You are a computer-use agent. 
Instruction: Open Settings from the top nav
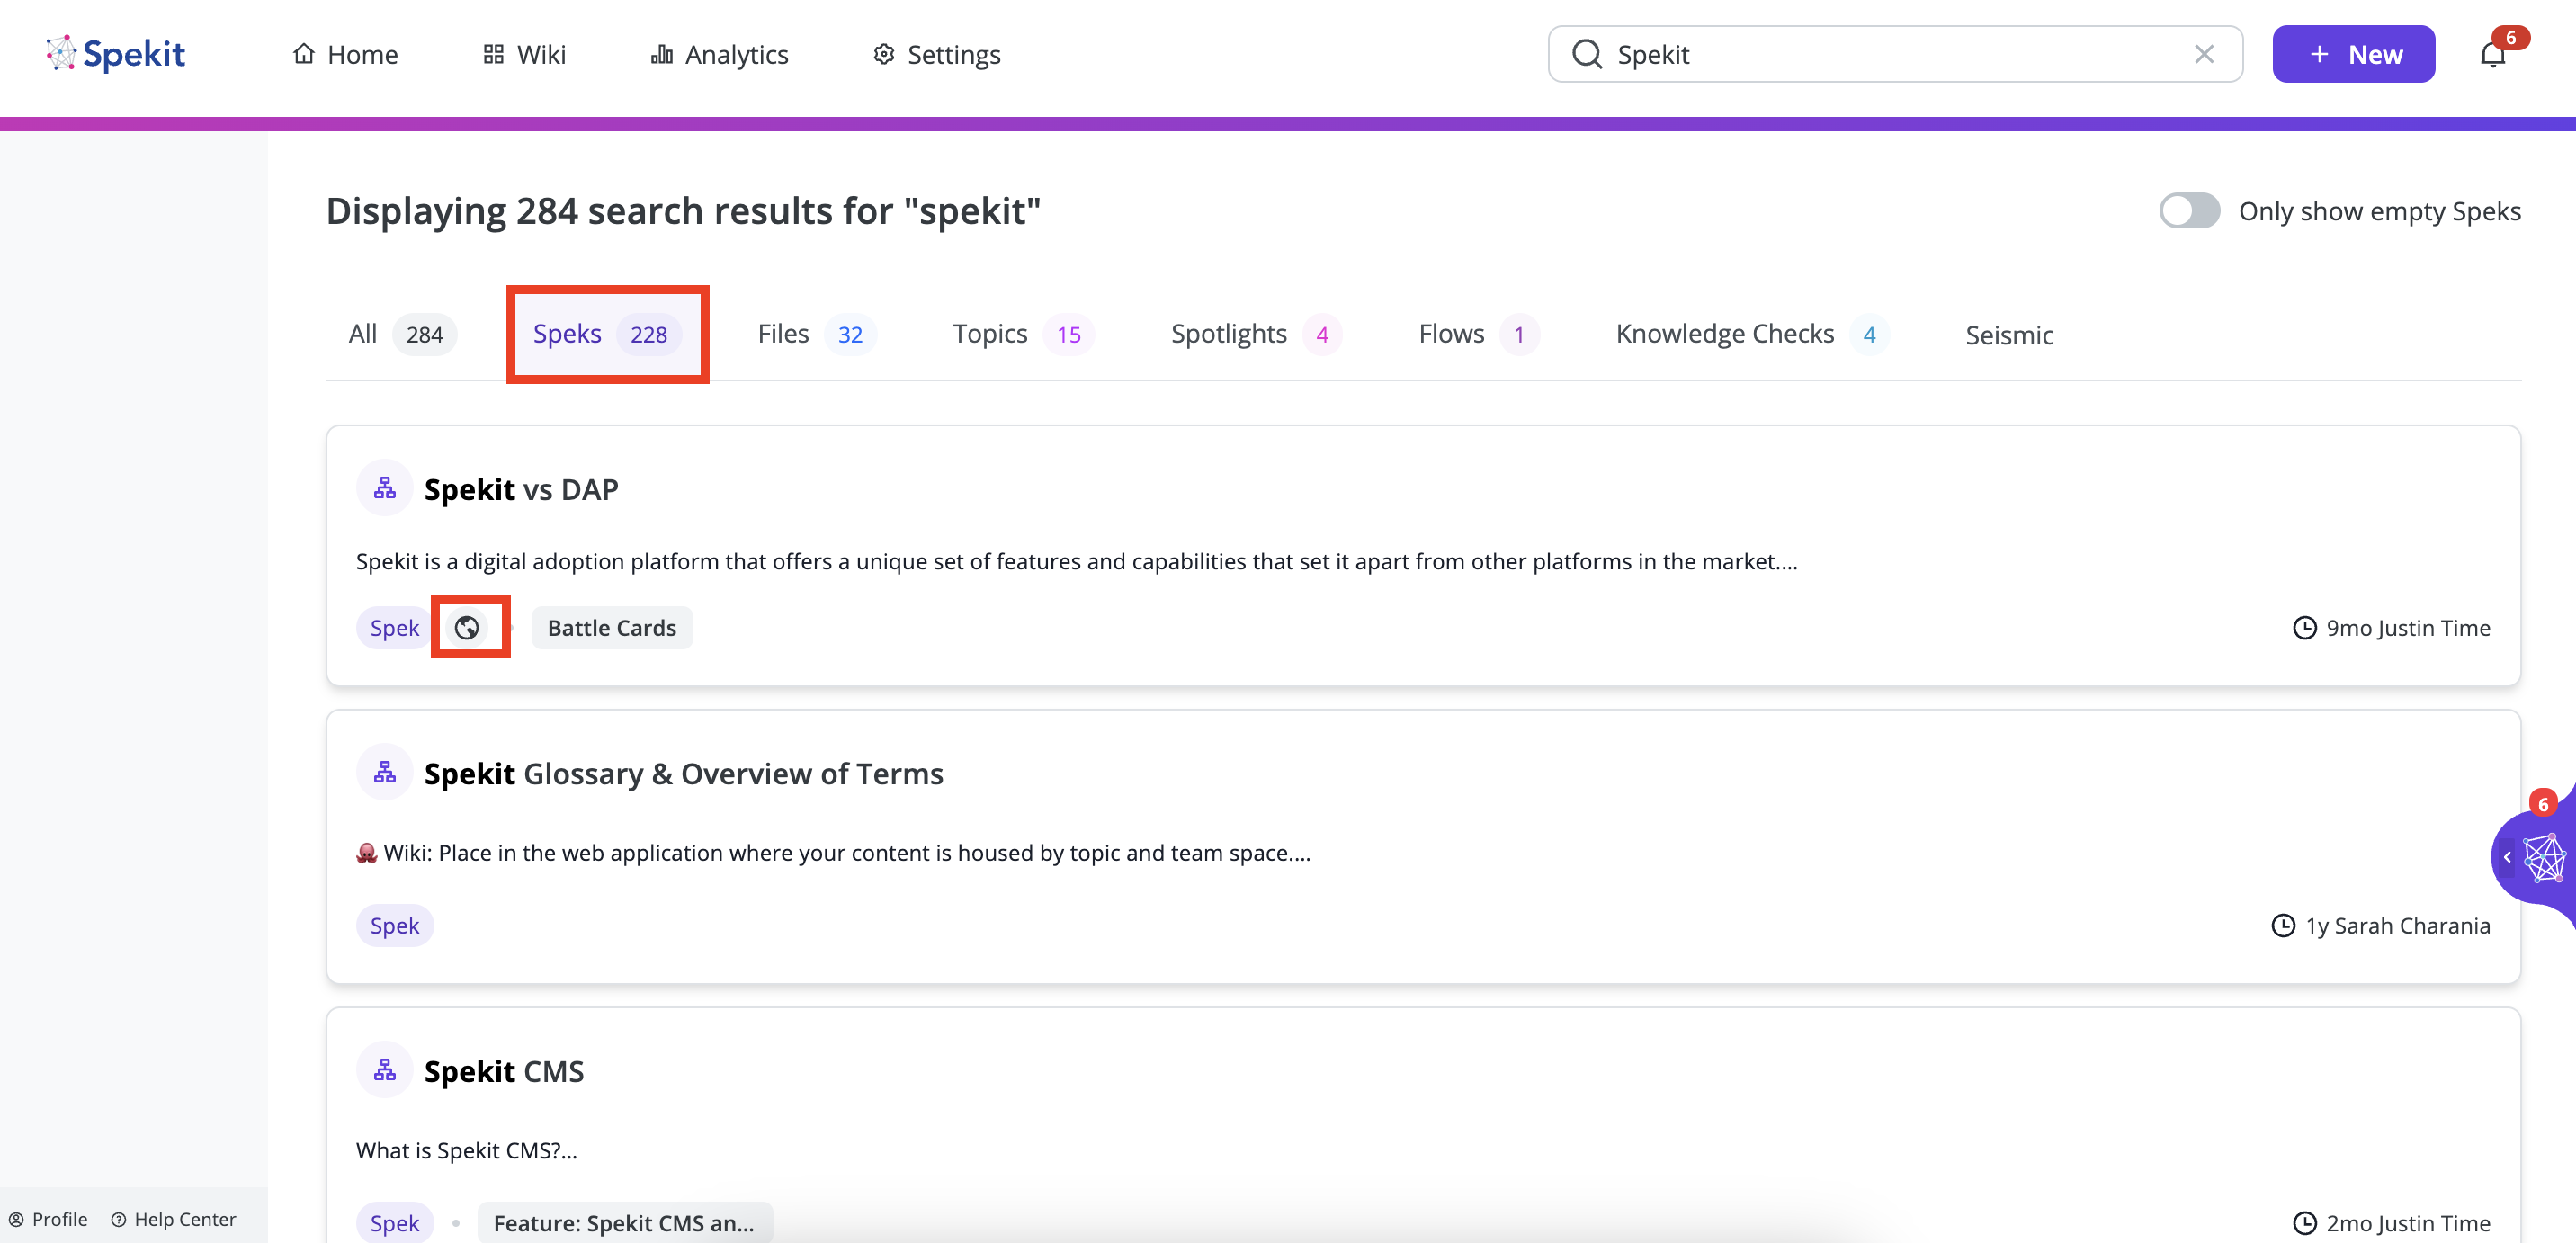tap(936, 54)
